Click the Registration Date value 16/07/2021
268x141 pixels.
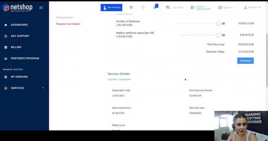tap(119, 96)
